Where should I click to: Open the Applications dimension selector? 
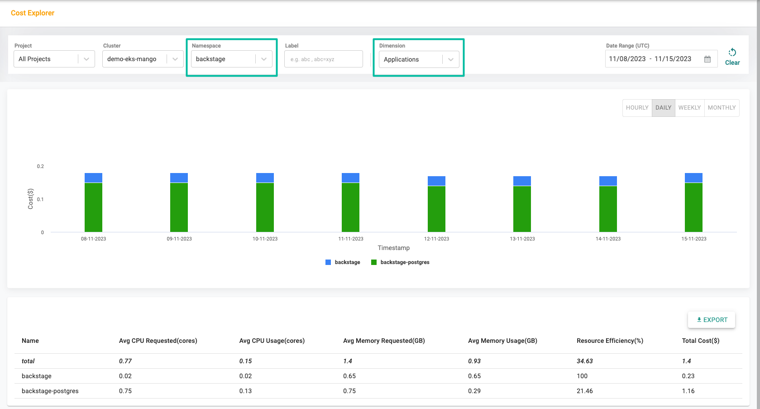(x=419, y=59)
